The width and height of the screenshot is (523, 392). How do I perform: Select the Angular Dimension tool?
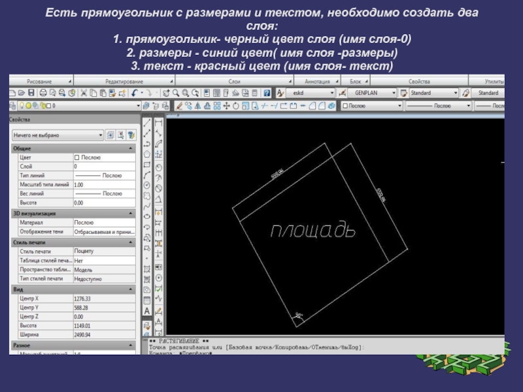pyautogui.click(x=159, y=199)
